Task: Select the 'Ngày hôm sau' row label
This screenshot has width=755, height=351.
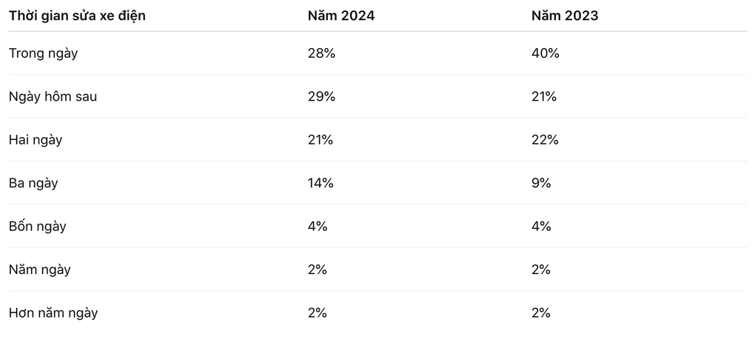Action: 53,97
